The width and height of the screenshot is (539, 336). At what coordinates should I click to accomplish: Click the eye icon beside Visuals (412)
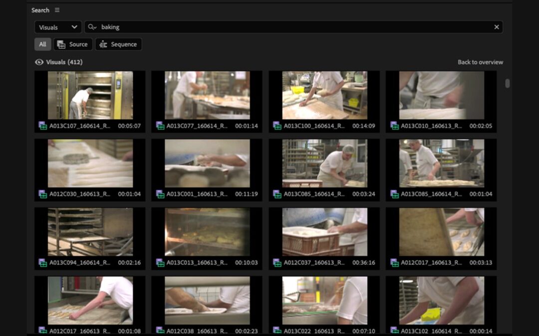[39, 62]
